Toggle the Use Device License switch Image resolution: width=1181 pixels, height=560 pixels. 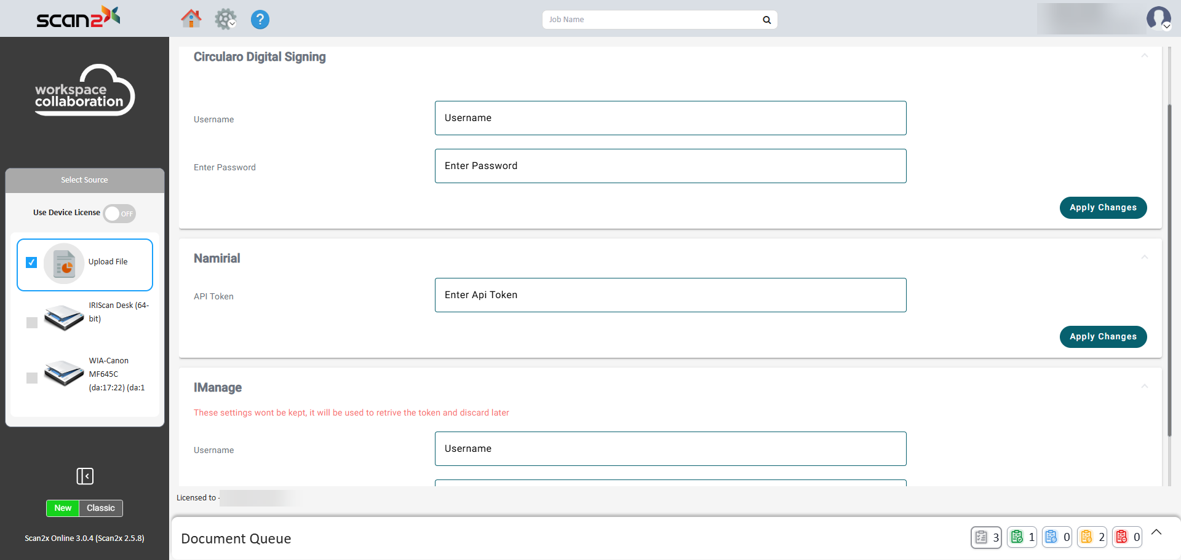[x=119, y=213]
